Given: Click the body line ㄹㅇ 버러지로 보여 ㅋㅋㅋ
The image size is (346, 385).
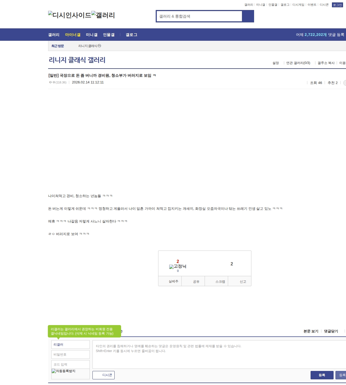Looking at the screenshot, I should [x=69, y=234].
